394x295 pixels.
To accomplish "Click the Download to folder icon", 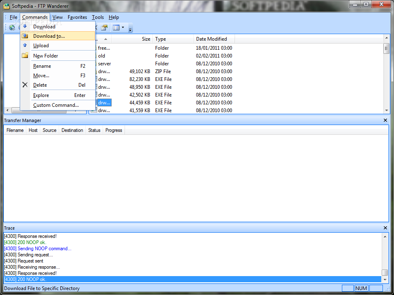I will tap(25, 36).
